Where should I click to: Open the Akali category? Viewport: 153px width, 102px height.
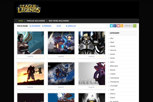[x=112, y=42]
